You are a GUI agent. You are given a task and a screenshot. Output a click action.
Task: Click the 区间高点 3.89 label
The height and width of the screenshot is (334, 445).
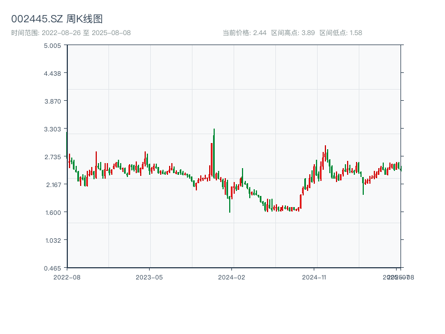(x=293, y=33)
